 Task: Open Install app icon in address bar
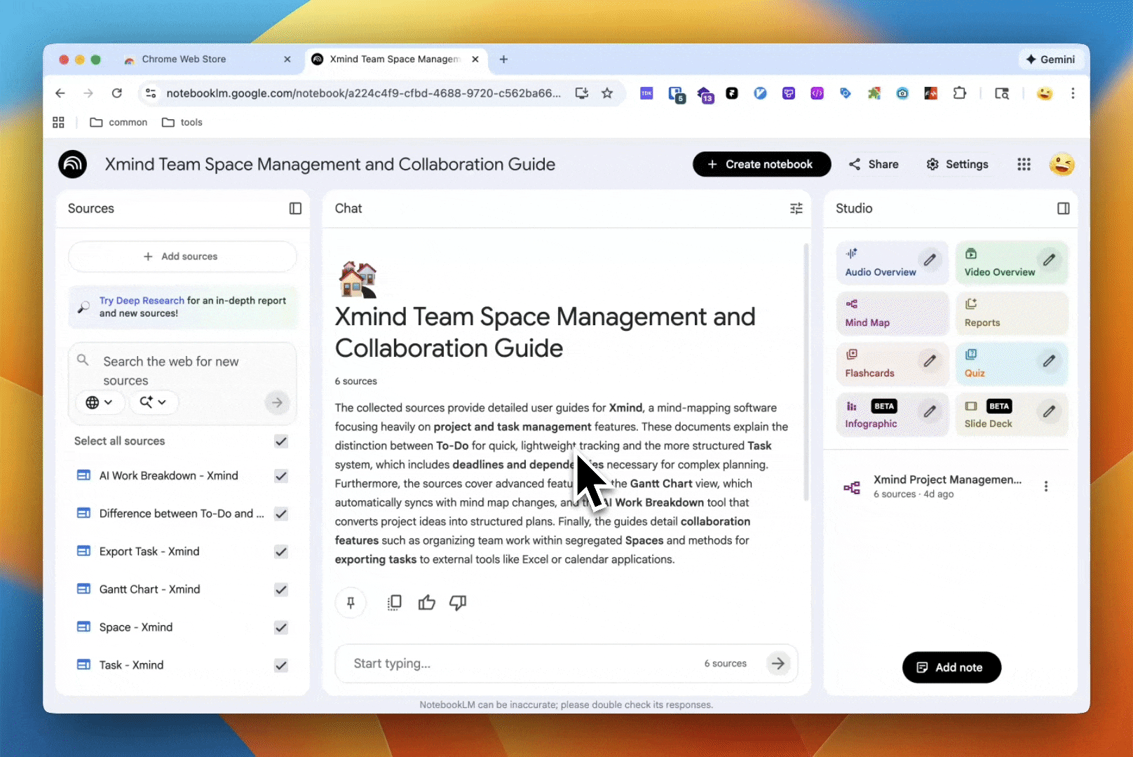tap(582, 93)
